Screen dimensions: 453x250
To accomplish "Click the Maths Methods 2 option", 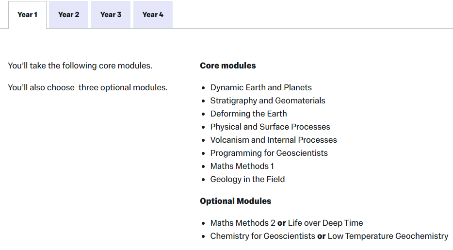I will coord(243,223).
